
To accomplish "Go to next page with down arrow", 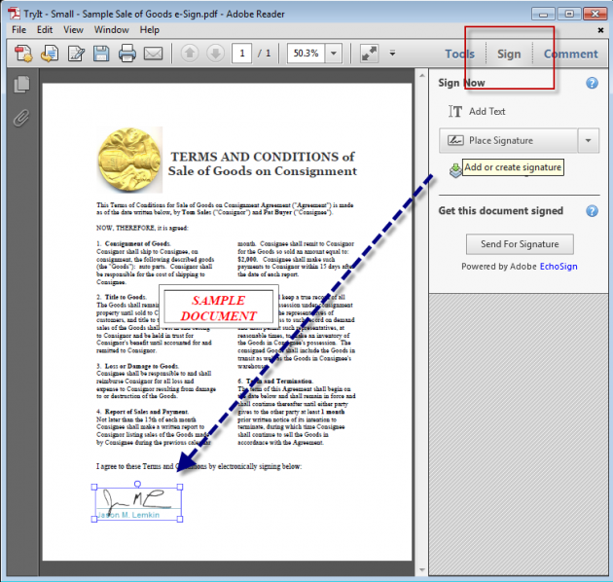I will (x=215, y=54).
